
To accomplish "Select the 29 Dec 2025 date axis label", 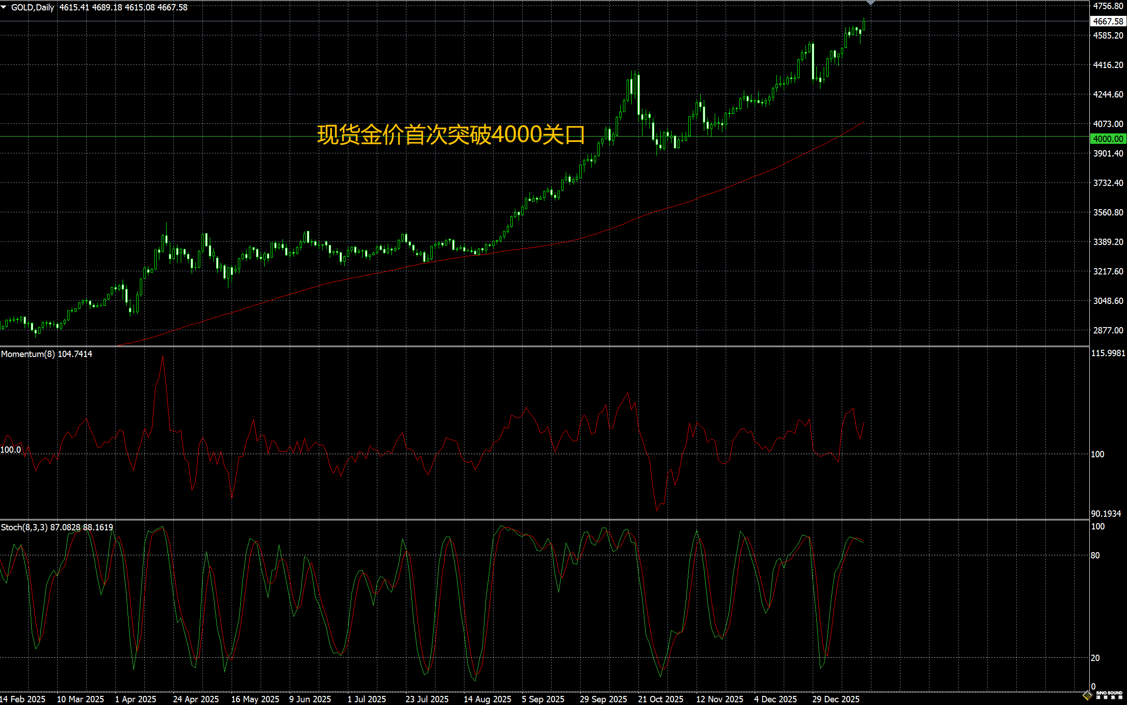I will tap(836, 699).
